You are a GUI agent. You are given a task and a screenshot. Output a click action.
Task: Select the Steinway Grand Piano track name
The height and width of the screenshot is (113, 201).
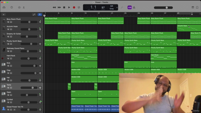(x=15, y=48)
